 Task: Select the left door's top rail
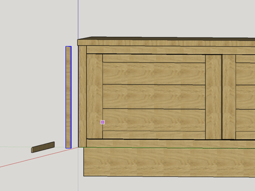click(x=154, y=59)
